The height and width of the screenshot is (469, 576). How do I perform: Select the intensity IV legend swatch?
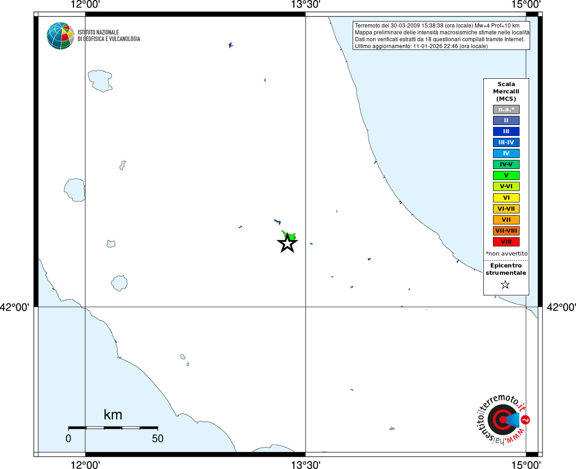coord(506,153)
